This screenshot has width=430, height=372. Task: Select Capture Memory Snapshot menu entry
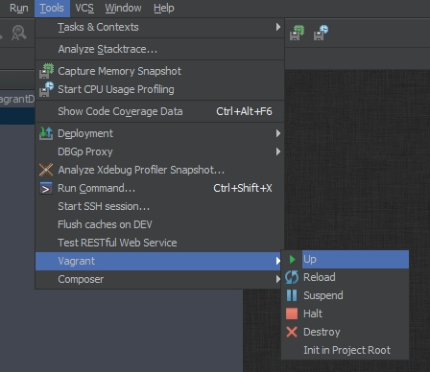(159, 71)
